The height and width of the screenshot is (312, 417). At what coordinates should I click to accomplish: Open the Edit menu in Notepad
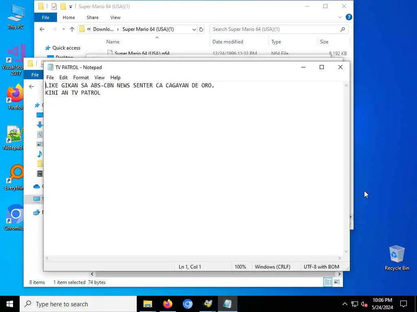[x=63, y=78]
